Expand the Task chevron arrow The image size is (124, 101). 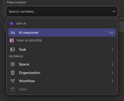[112, 49]
